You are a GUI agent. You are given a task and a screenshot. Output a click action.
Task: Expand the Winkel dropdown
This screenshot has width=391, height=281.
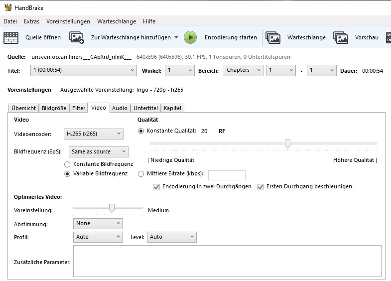180,70
